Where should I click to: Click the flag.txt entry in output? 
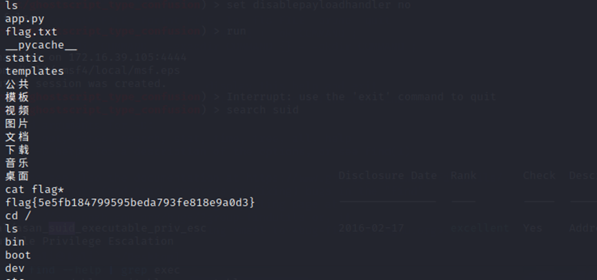pos(31,32)
